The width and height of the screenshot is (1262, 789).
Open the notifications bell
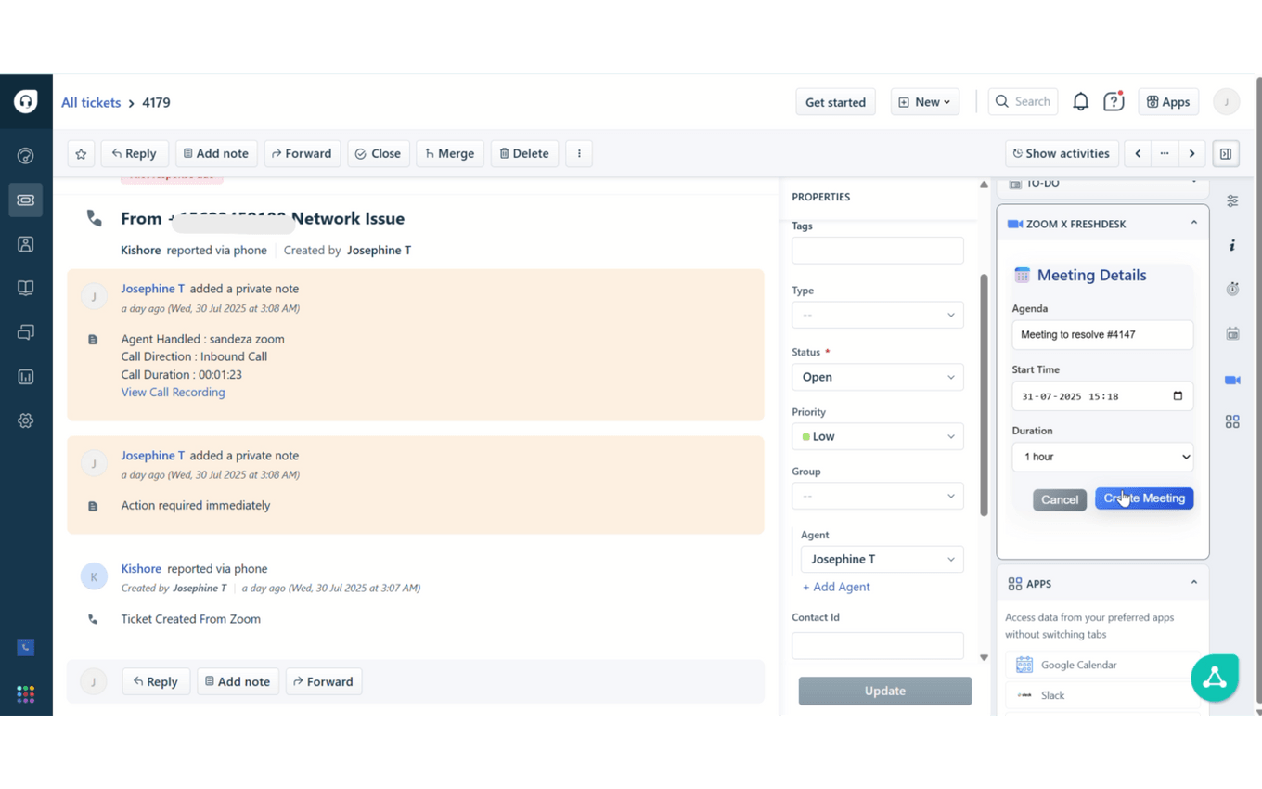coord(1080,102)
